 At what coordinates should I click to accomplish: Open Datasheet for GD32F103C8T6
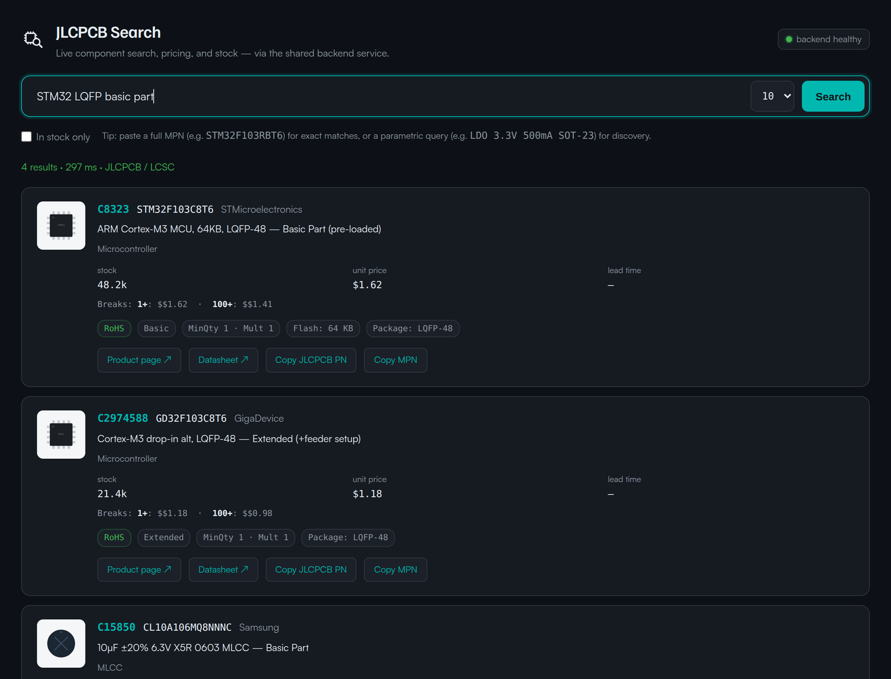coord(223,570)
